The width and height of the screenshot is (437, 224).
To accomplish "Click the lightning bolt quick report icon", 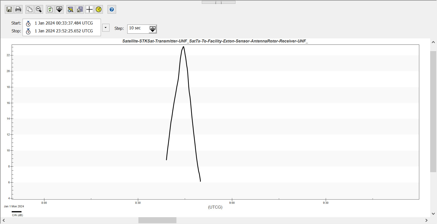I will point(70,10).
